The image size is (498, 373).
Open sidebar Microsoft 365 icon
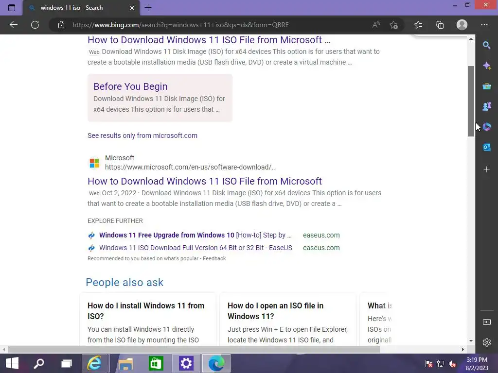[486, 127]
